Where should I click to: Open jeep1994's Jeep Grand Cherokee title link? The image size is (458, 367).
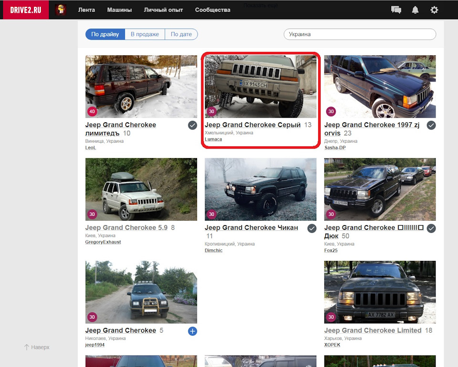[x=121, y=330]
